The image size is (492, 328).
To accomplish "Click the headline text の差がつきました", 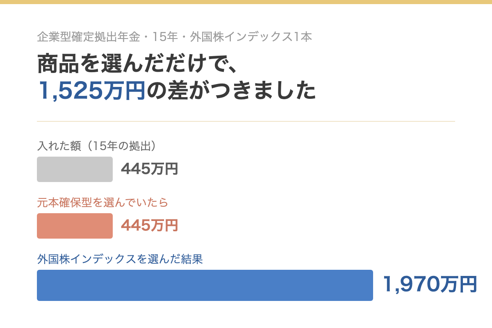I will (231, 91).
